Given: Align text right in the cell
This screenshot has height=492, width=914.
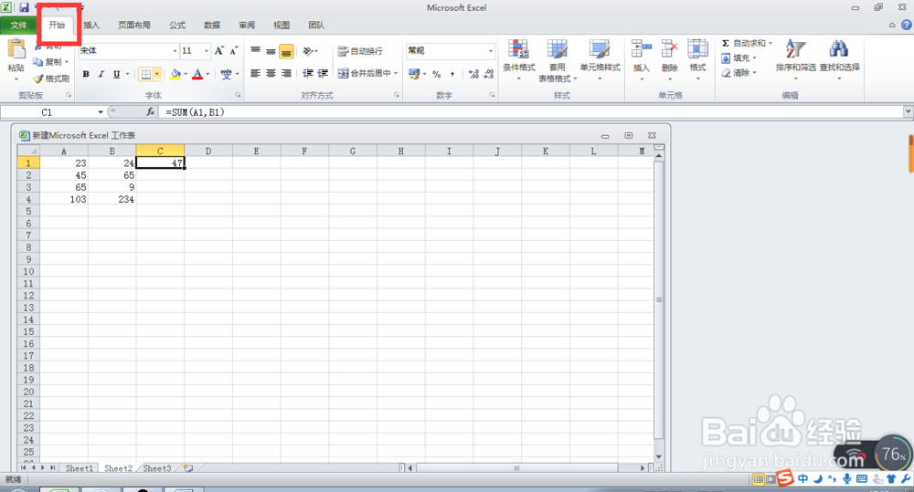Looking at the screenshot, I should 286,73.
